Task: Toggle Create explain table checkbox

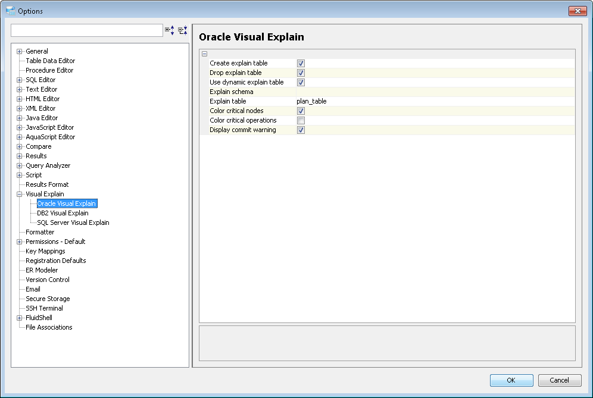Action: 301,63
